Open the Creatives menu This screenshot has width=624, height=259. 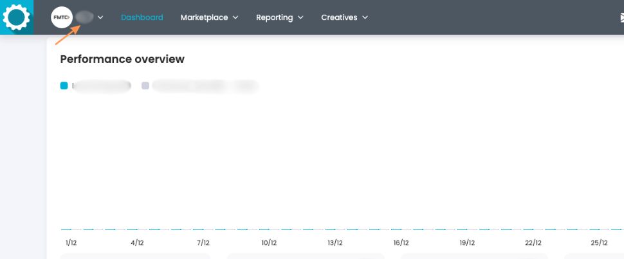pyautogui.click(x=339, y=17)
